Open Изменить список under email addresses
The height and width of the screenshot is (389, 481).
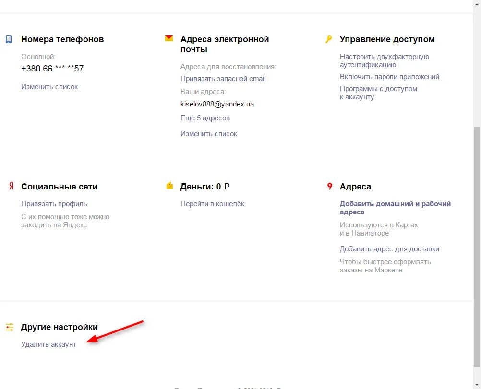click(209, 134)
